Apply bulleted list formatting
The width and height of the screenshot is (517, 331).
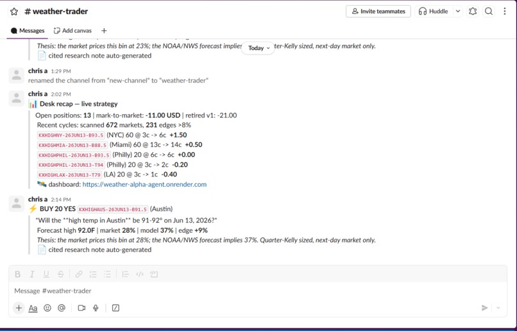pyautogui.click(x=107, y=274)
